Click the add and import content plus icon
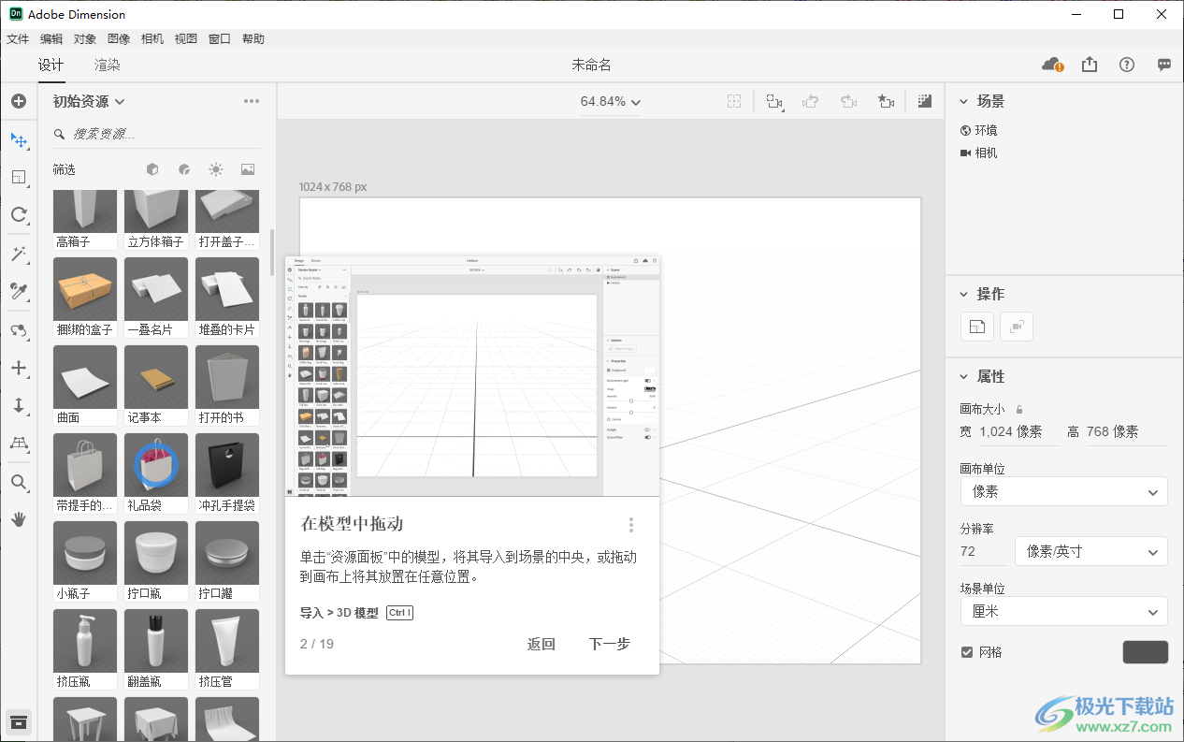Image resolution: width=1184 pixels, height=742 pixels. (x=19, y=101)
